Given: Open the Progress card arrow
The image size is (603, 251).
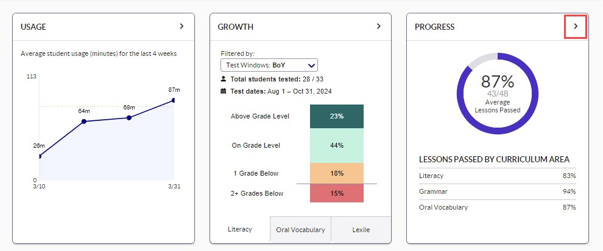Looking at the screenshot, I should [x=576, y=27].
